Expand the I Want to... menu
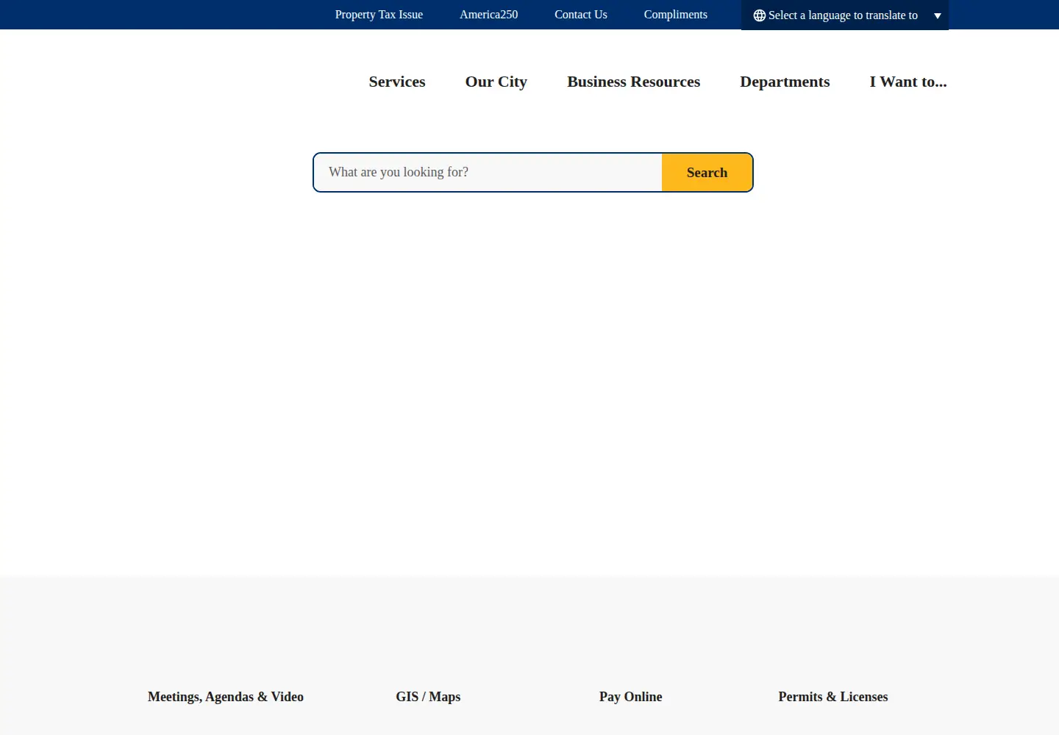The height and width of the screenshot is (735, 1059). click(908, 82)
